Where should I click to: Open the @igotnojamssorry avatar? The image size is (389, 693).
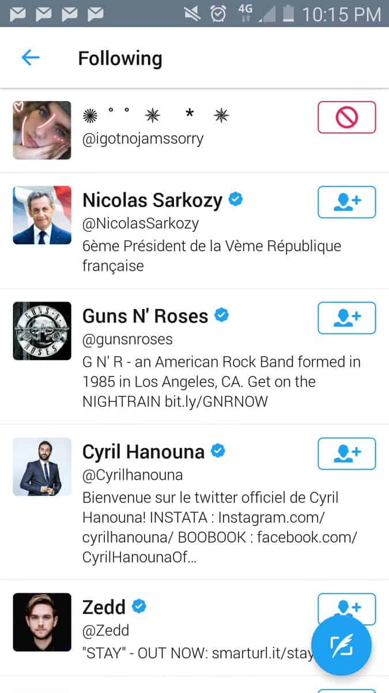[42, 131]
